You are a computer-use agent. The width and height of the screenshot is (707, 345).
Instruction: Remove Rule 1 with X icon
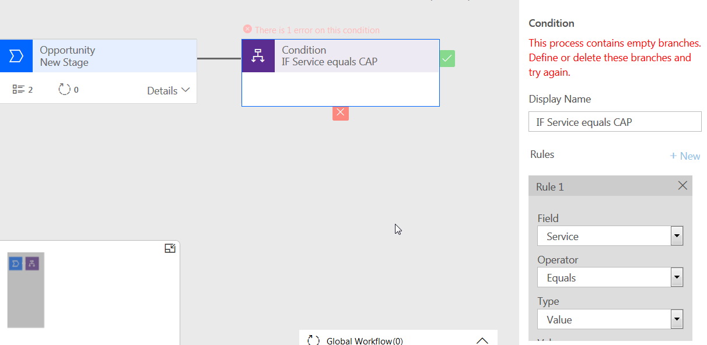tap(682, 186)
